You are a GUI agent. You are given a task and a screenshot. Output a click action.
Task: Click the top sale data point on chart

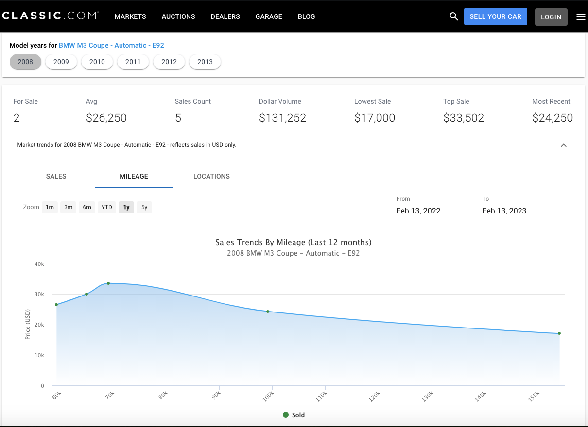(108, 283)
